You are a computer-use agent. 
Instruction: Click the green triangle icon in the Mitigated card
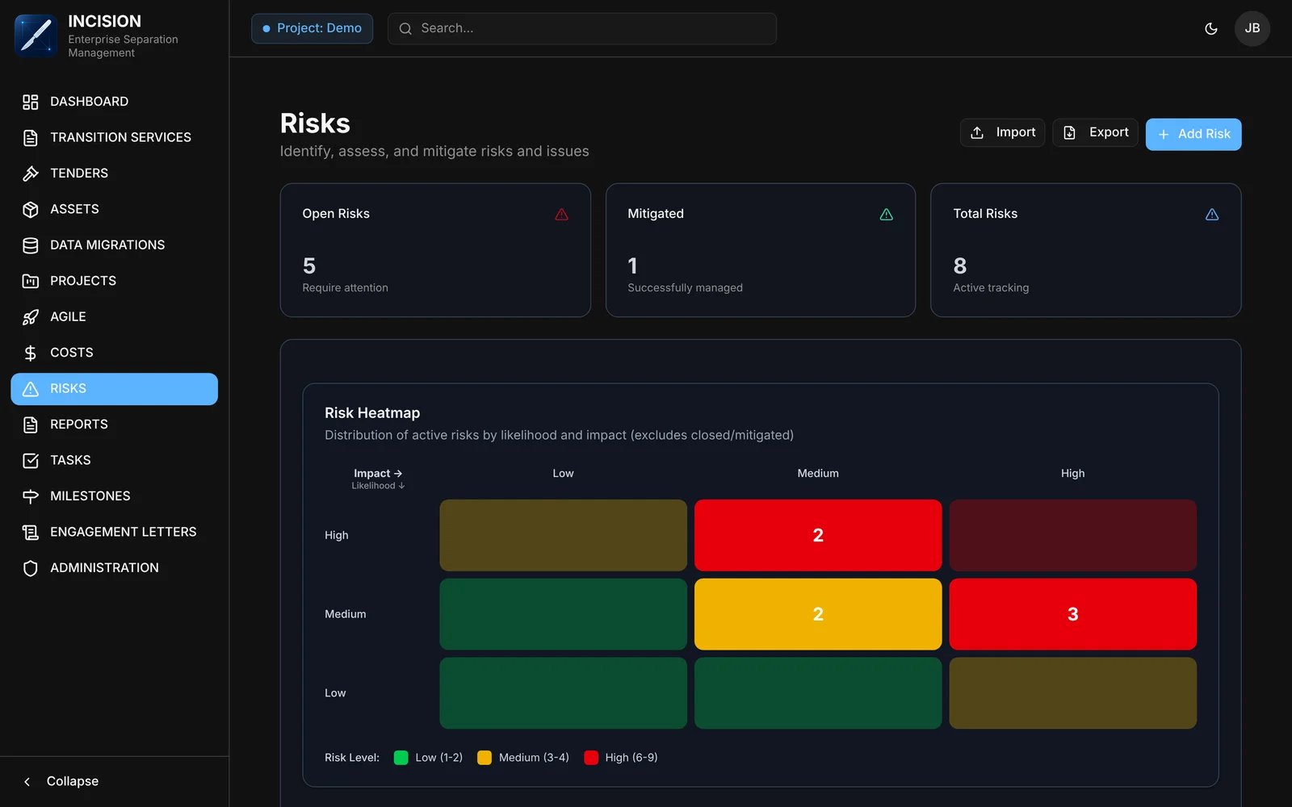887,214
